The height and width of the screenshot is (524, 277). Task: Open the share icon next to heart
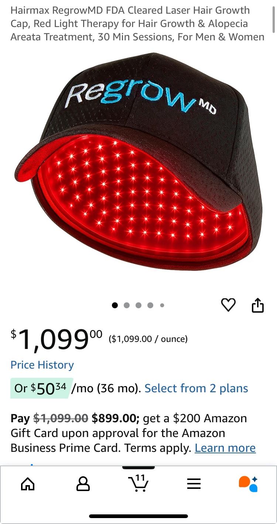click(x=258, y=305)
